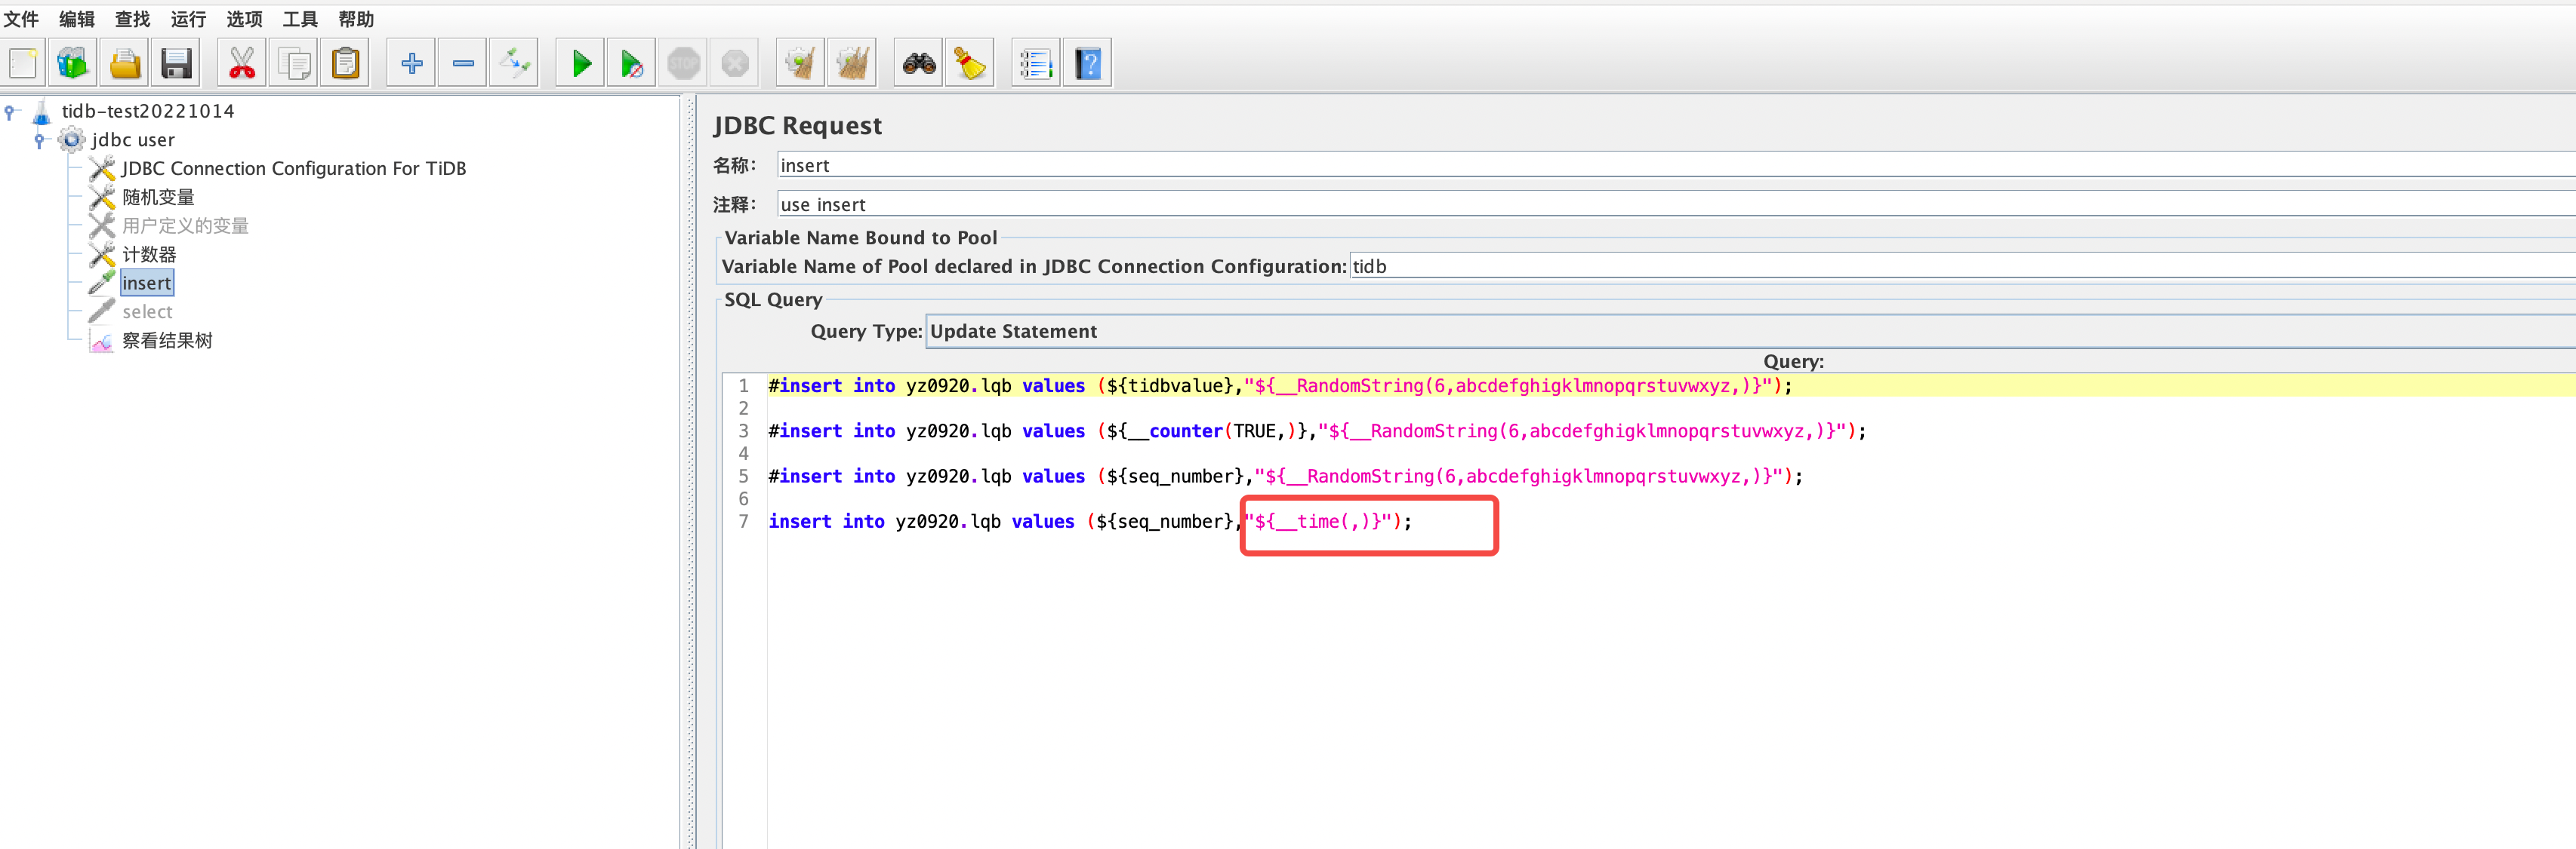Select the disabled select sampler
The width and height of the screenshot is (2576, 849).
tap(147, 311)
